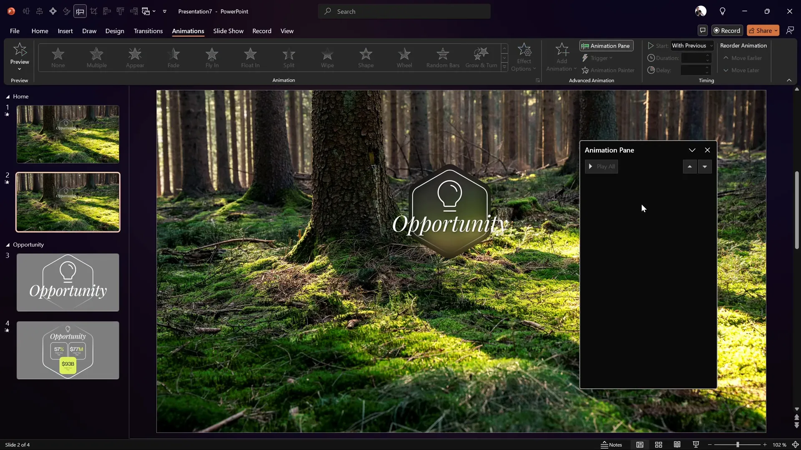Click the Align Top icon in quick access toolbar
The image size is (801, 450).
point(120,11)
